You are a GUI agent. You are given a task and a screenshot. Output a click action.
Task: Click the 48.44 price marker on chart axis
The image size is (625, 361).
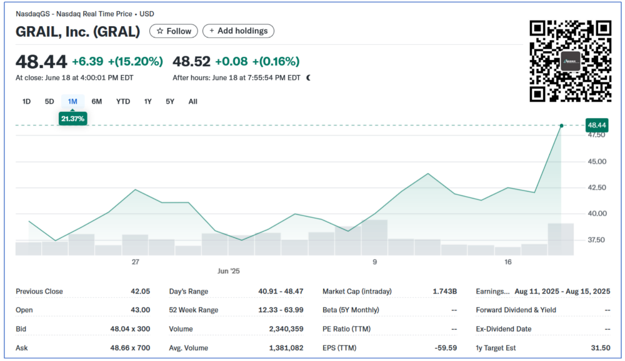tap(597, 125)
